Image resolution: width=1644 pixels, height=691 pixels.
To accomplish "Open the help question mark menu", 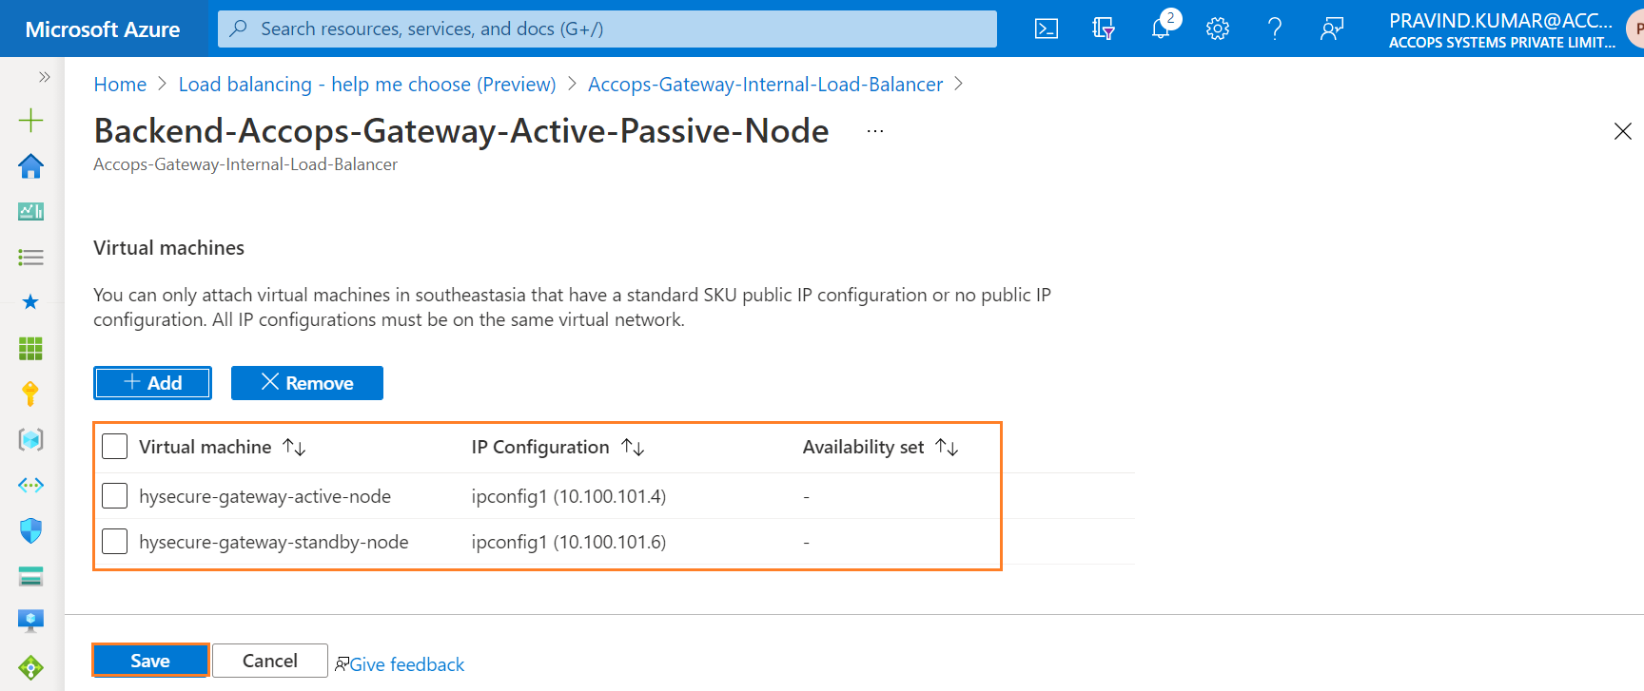I will [x=1275, y=29].
